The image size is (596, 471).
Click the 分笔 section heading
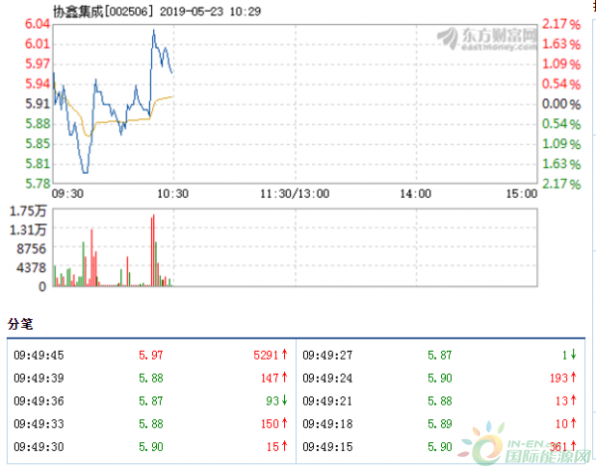(20, 324)
